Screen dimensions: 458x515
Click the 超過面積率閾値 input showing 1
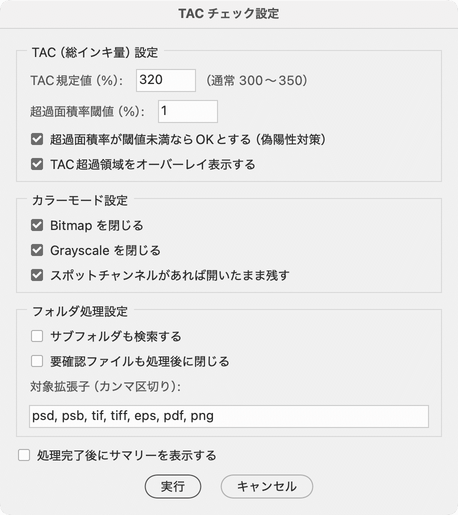(x=187, y=111)
